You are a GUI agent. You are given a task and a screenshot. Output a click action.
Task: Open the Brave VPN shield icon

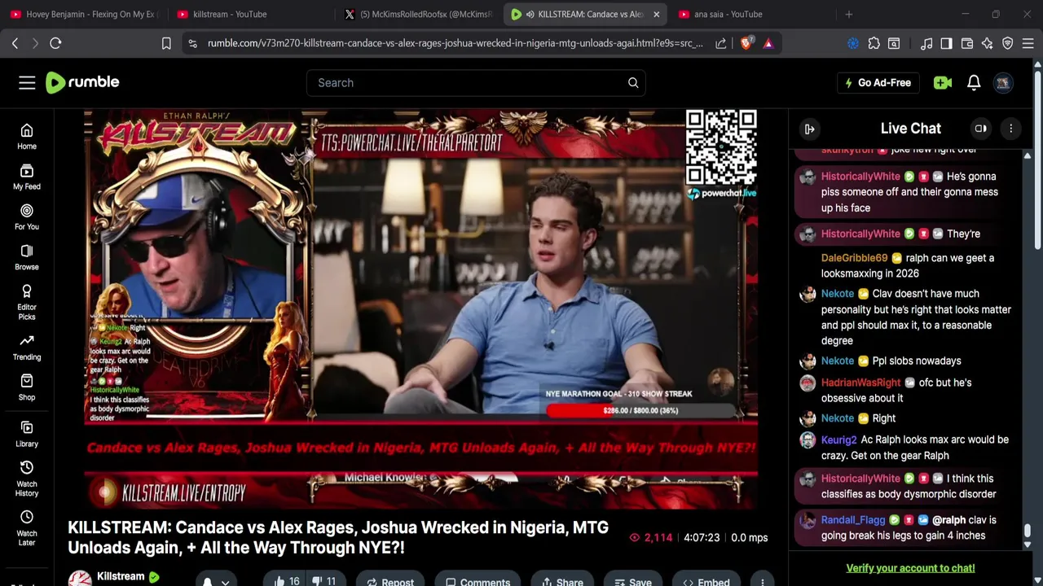(1008, 43)
